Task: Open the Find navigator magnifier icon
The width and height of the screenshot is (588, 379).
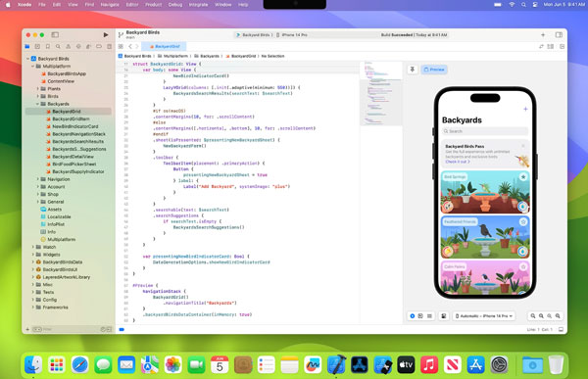Action: 58,46
